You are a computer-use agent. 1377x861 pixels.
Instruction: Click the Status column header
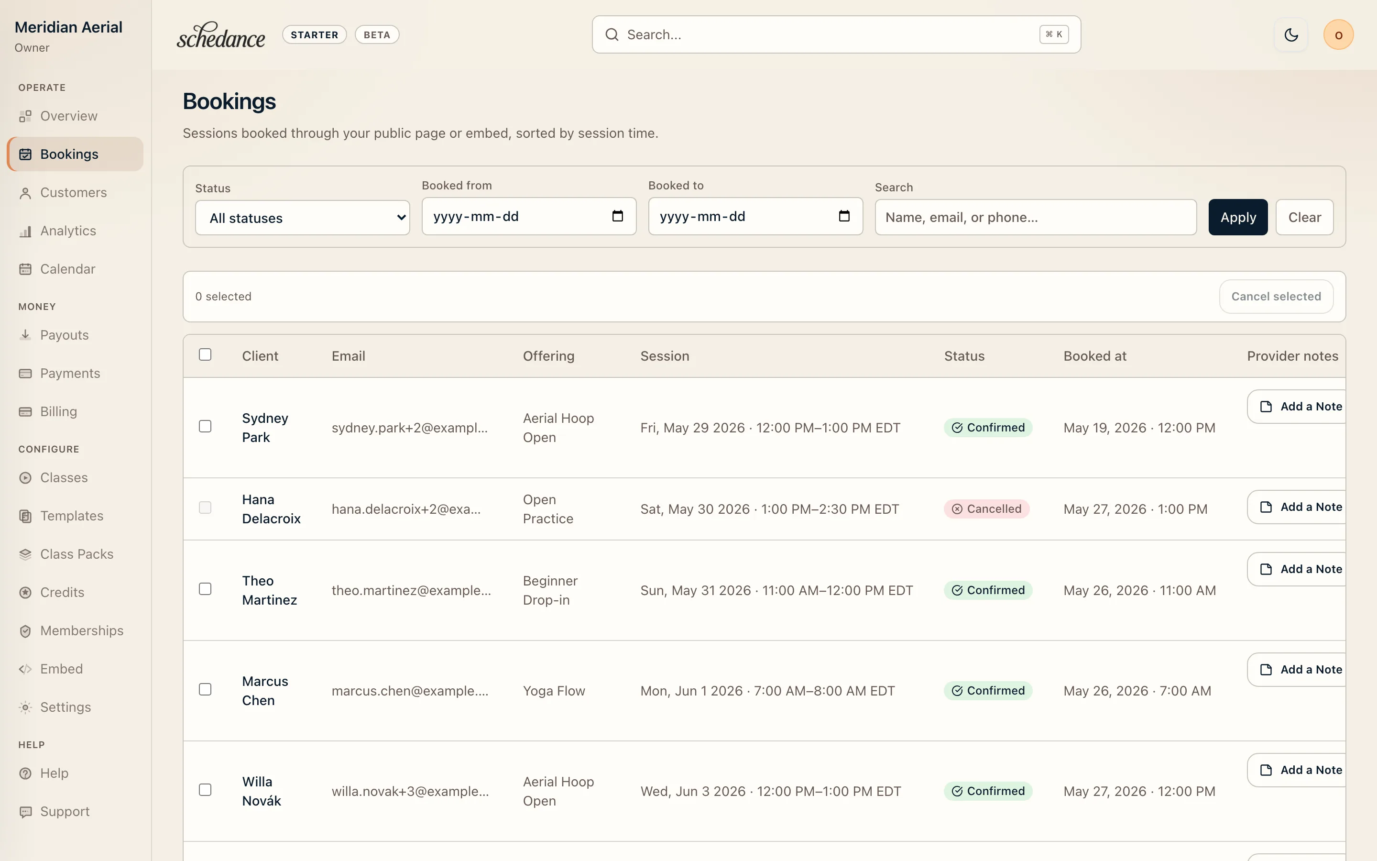pyautogui.click(x=964, y=356)
